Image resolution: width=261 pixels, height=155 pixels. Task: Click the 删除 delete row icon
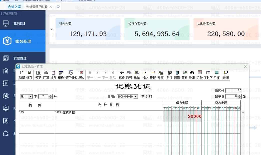[153, 75]
